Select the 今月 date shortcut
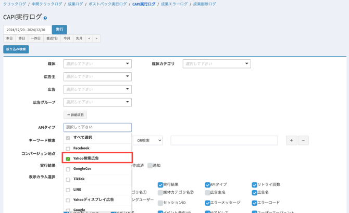The height and width of the screenshot is (213, 349). click(67, 38)
